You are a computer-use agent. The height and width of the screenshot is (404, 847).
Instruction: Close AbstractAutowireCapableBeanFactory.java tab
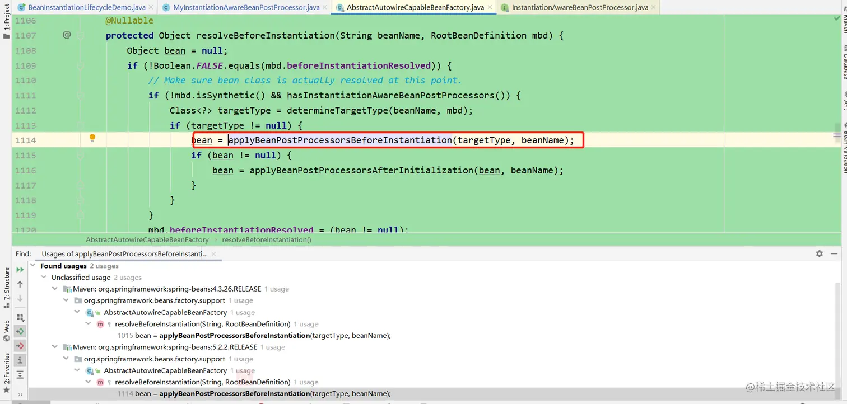[x=490, y=7]
